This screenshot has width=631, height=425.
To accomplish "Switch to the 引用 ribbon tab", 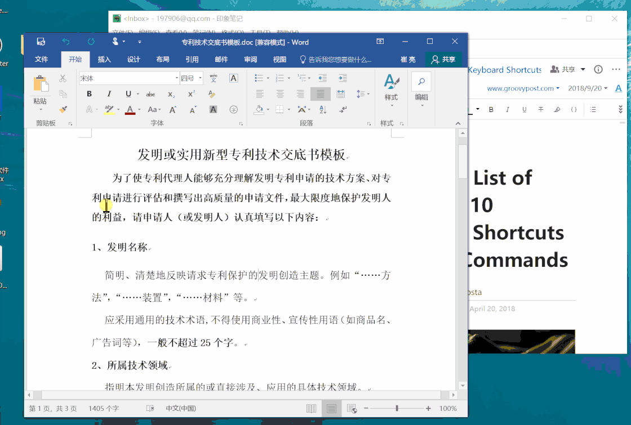I will coord(192,59).
